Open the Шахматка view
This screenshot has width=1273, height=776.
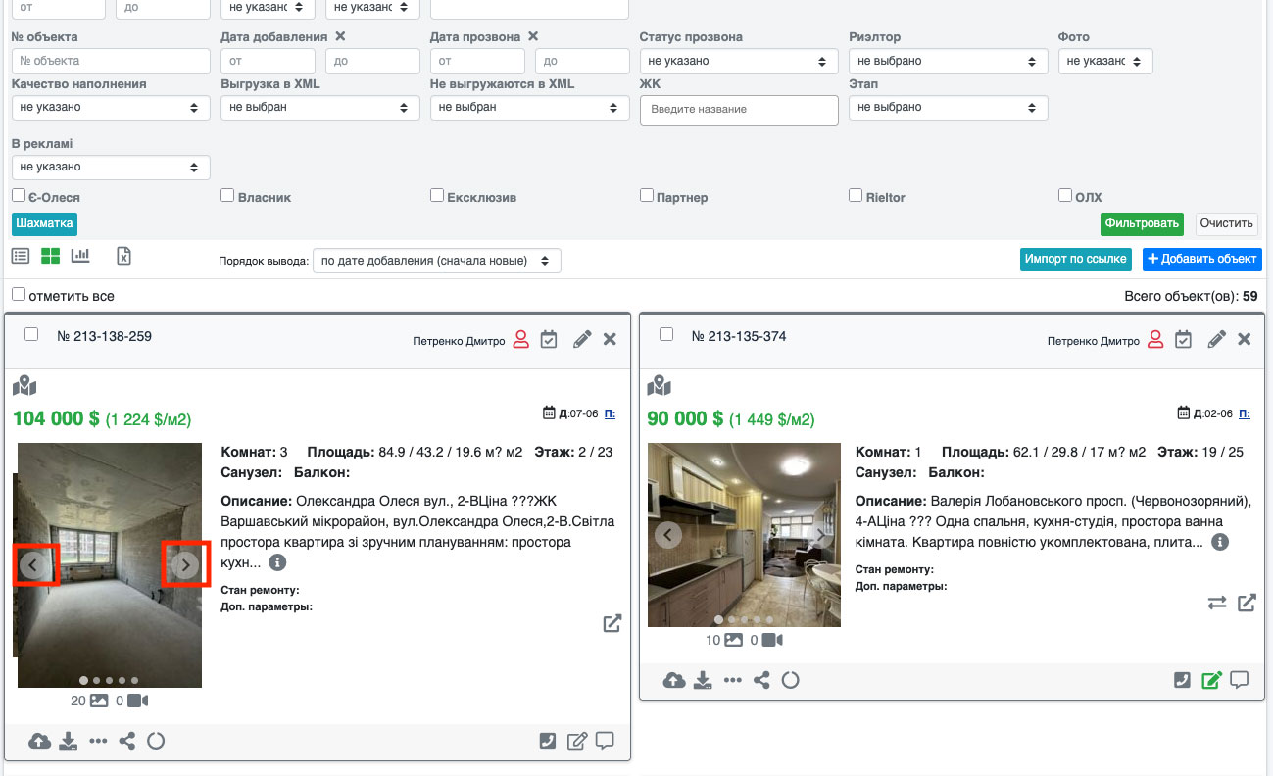[x=44, y=223]
